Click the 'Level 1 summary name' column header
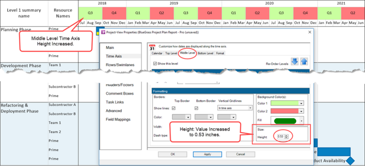 click(x=24, y=13)
